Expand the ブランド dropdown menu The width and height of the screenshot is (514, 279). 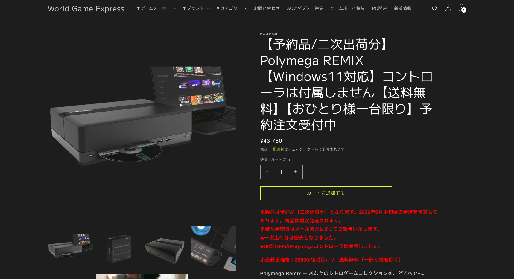click(x=196, y=8)
